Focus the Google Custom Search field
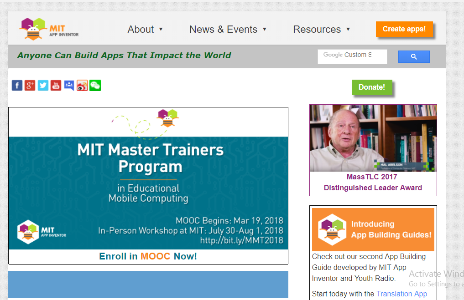 352,56
